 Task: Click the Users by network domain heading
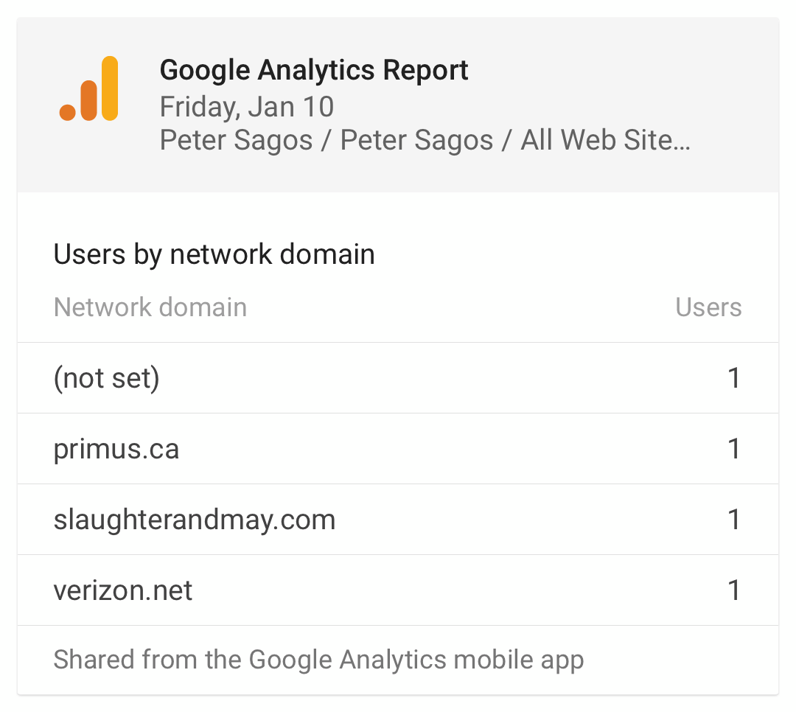214,254
